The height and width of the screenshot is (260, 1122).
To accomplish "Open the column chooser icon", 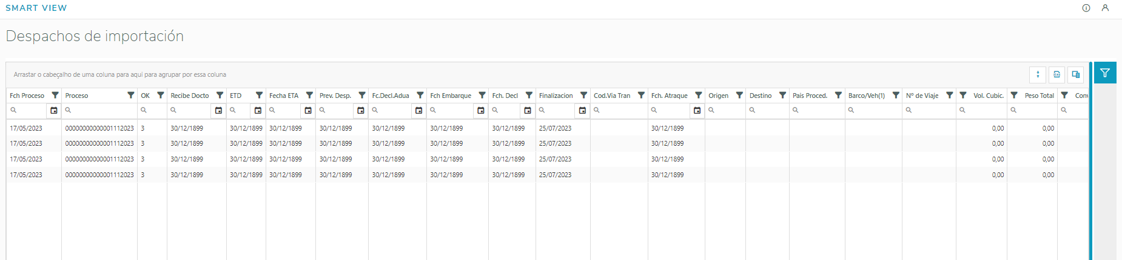I will pyautogui.click(x=1075, y=74).
